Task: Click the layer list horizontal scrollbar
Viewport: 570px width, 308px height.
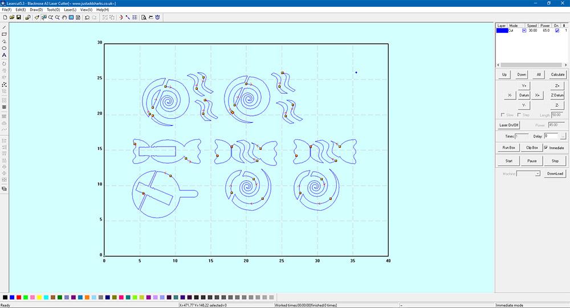Action: tap(531, 65)
